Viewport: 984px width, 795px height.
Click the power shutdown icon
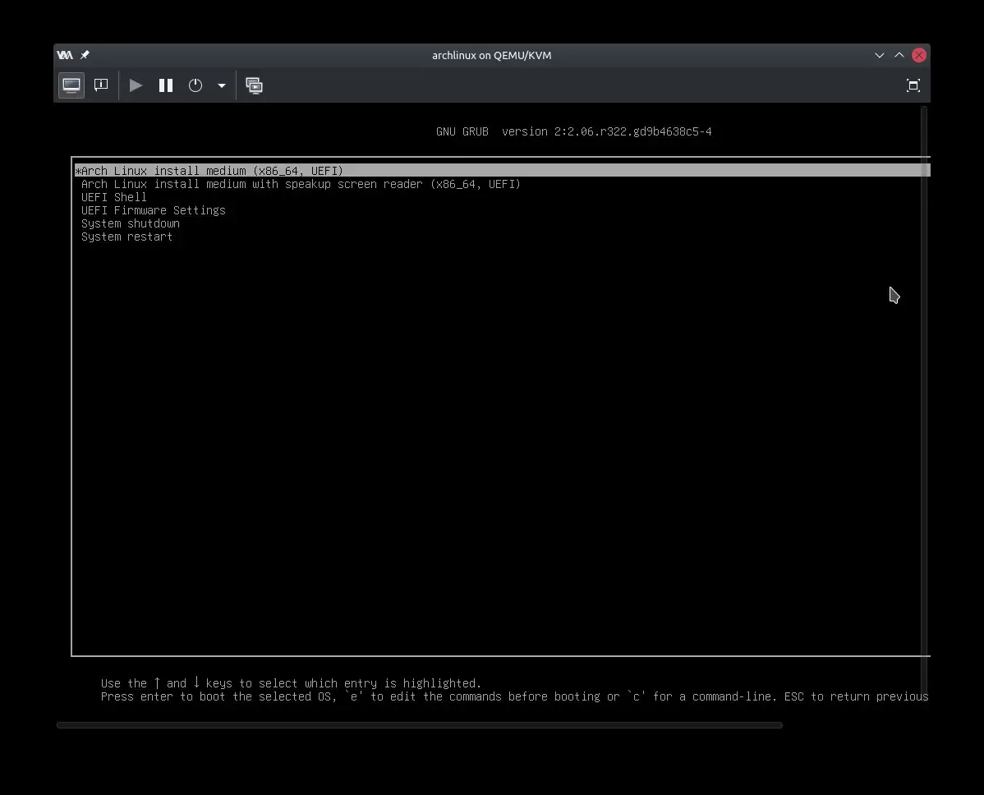click(x=195, y=85)
